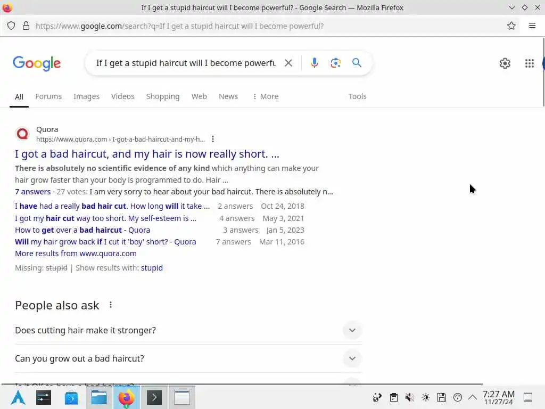Viewport: 545px width, 409px height.
Task: Click the quora.com URL breadcrumb
Action: coord(121,139)
